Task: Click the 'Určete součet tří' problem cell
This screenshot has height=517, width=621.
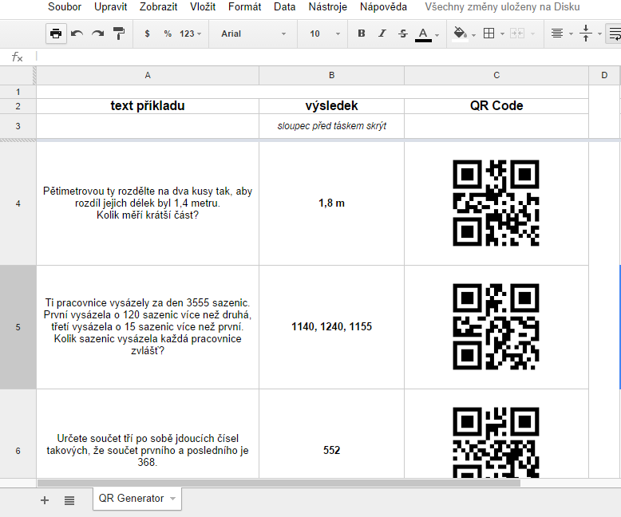Action: pyautogui.click(x=148, y=434)
